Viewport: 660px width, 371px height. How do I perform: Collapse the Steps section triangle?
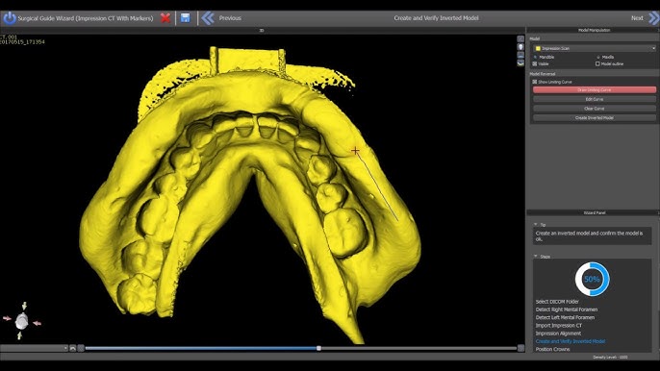tap(535, 257)
